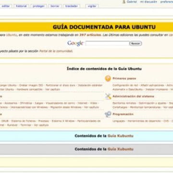Open the Primeros pasos heading
This screenshot has height=173, width=173.
click(x=124, y=78)
